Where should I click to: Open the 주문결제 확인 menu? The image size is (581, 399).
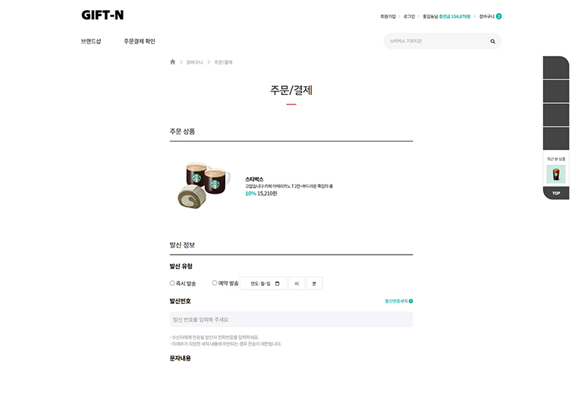click(139, 41)
